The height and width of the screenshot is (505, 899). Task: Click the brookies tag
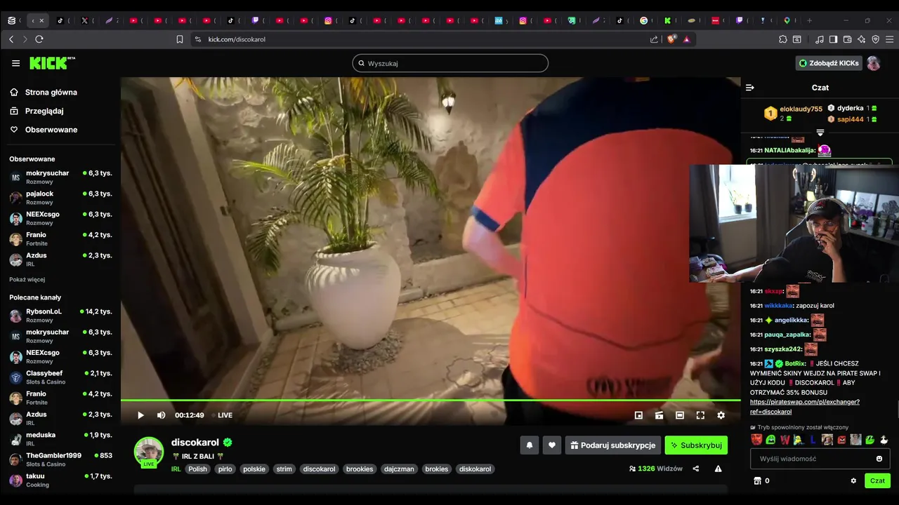(x=360, y=469)
